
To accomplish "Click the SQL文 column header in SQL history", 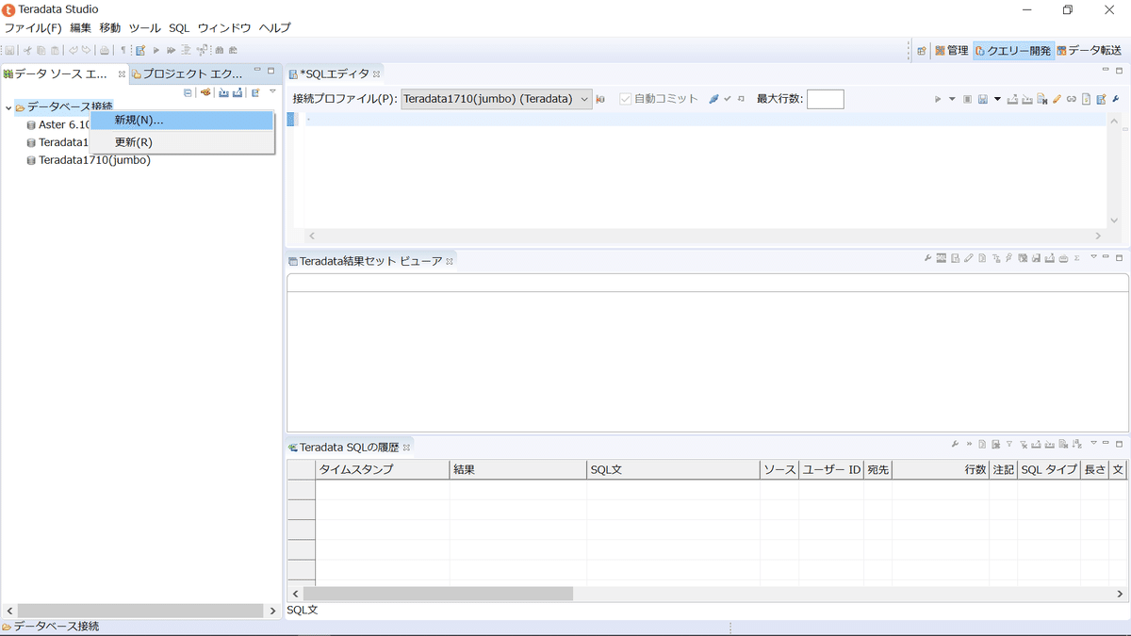I will [673, 469].
